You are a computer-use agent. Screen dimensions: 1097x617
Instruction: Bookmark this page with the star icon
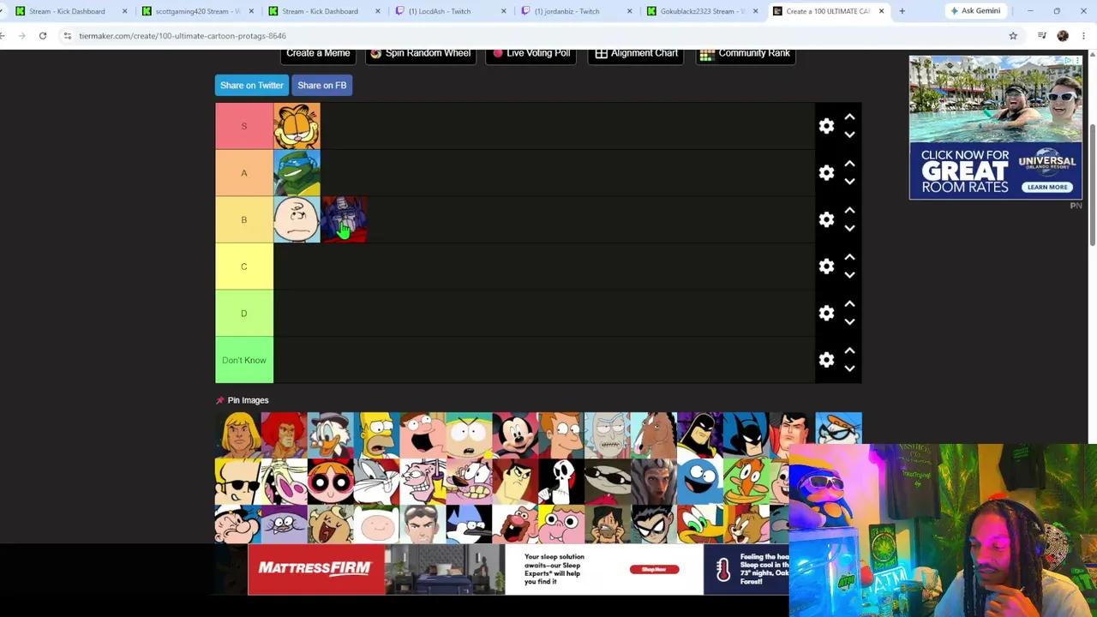pos(1013,36)
